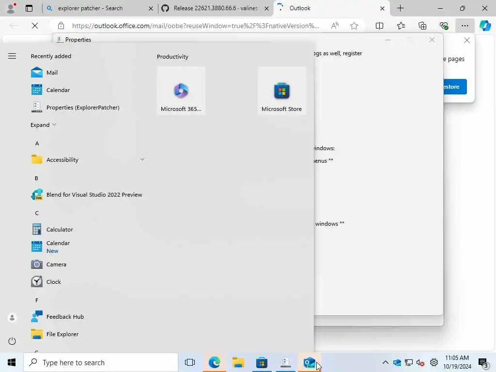Open the Microsoft Store tile
The width and height of the screenshot is (496, 372).
(x=281, y=91)
